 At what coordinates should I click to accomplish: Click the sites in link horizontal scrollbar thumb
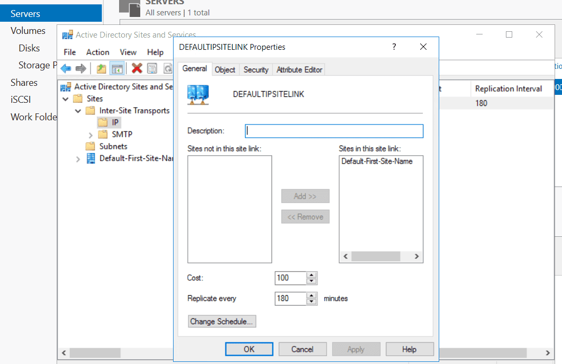click(x=376, y=256)
